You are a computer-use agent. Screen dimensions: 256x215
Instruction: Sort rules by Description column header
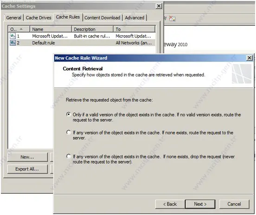pyautogui.click(x=92, y=29)
